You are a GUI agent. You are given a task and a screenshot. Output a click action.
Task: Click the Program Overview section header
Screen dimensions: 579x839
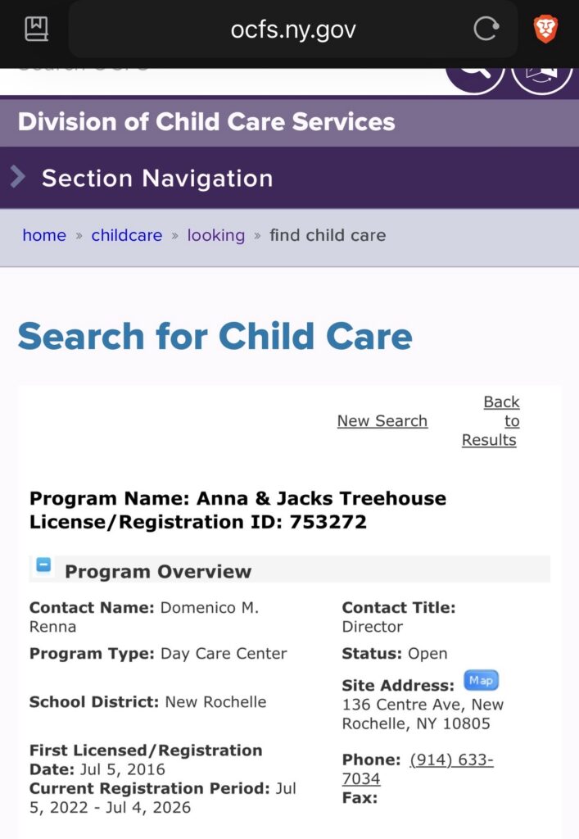tap(158, 571)
